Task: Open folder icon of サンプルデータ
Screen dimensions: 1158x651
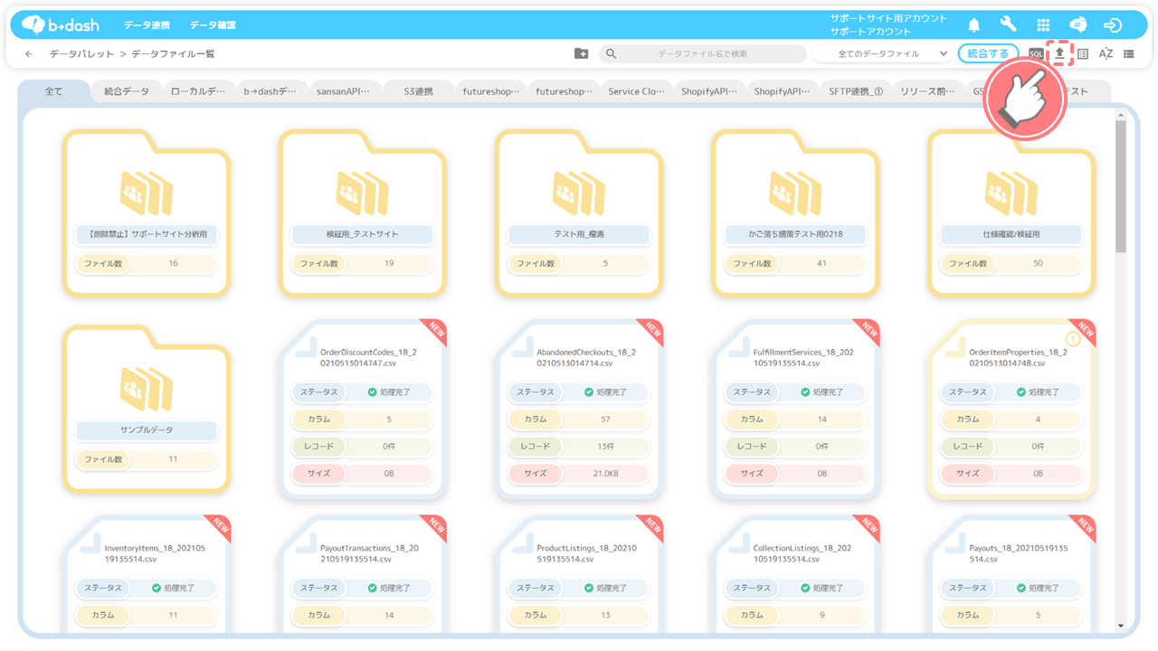Action: [x=147, y=389]
